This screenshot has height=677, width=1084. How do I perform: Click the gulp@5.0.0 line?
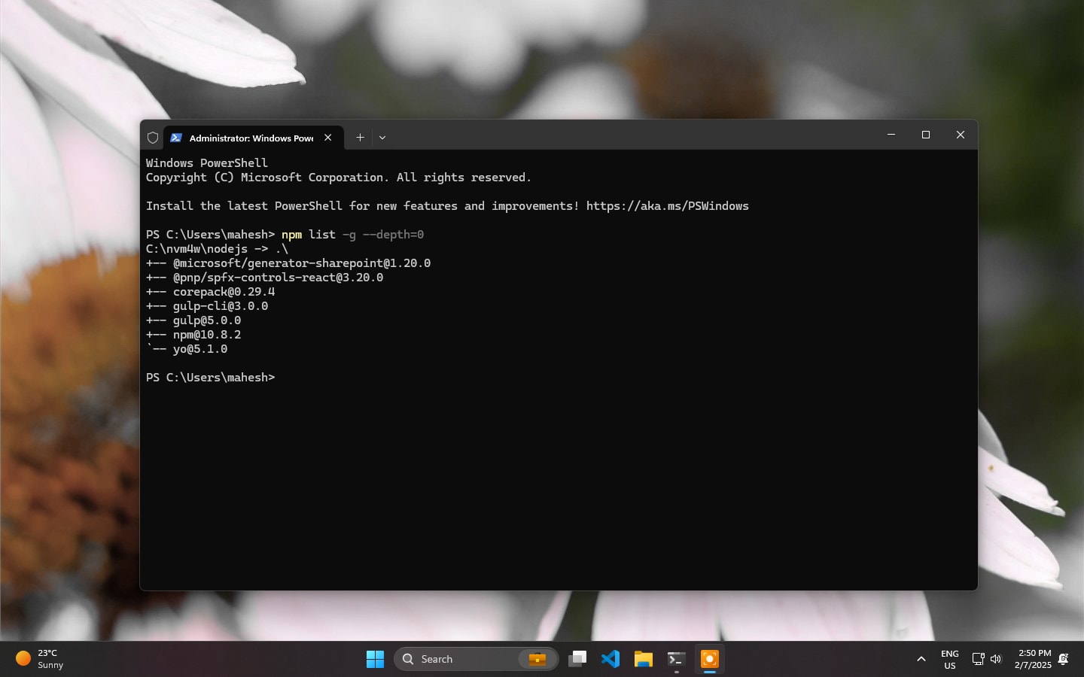(x=193, y=320)
